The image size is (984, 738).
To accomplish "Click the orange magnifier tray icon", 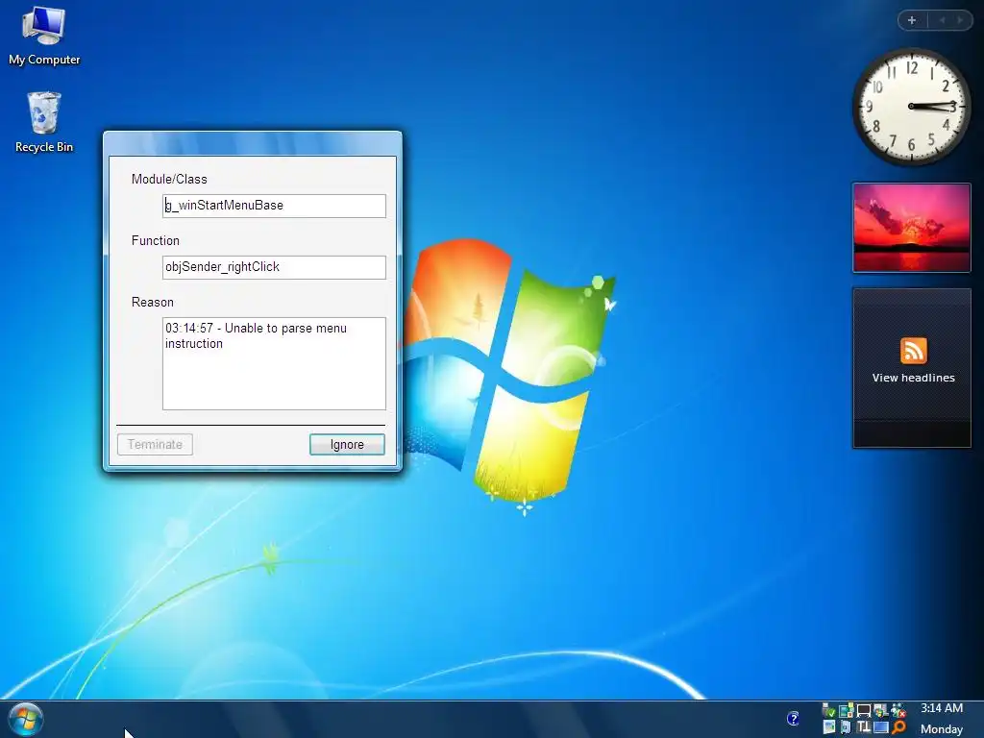I will tap(898, 726).
